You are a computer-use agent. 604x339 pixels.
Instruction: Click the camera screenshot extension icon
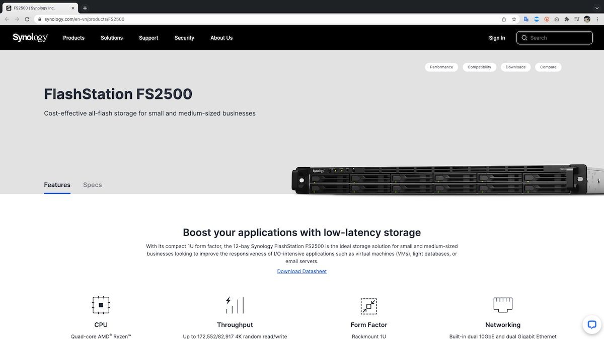(x=557, y=19)
